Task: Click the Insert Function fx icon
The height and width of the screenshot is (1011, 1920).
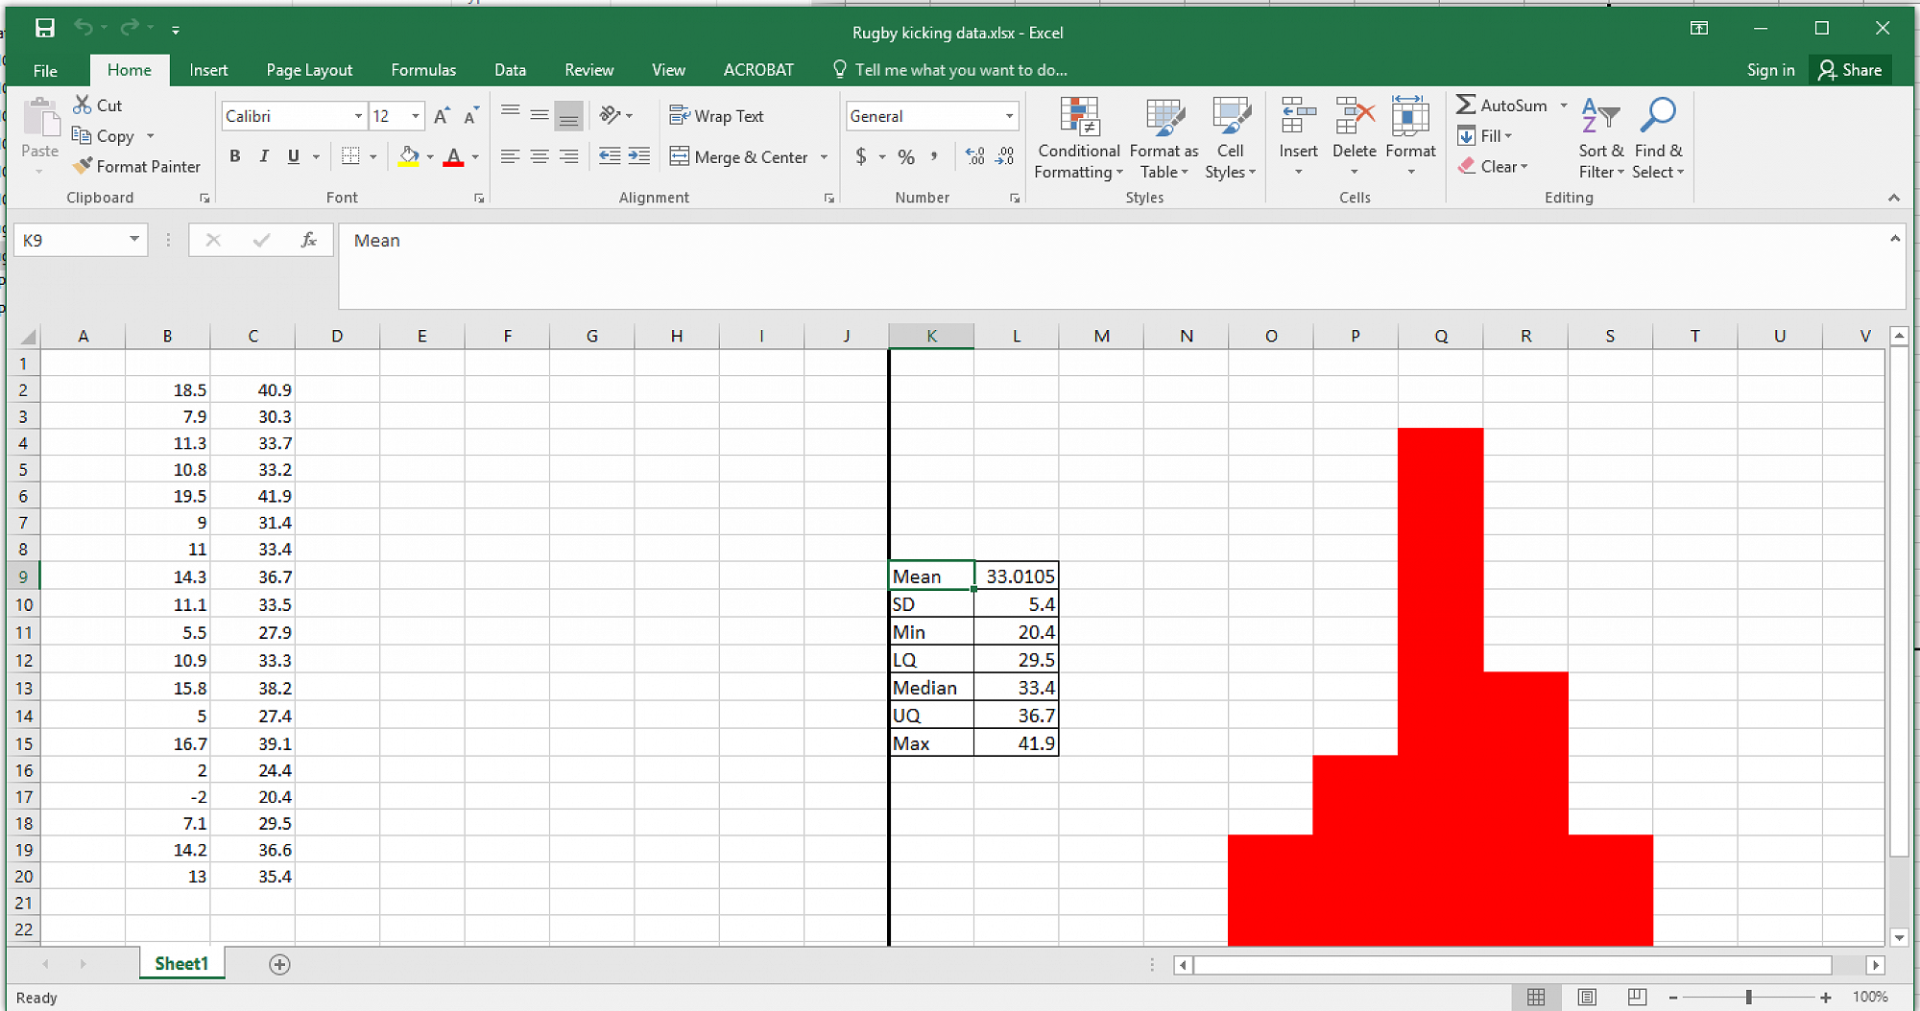Action: [308, 240]
